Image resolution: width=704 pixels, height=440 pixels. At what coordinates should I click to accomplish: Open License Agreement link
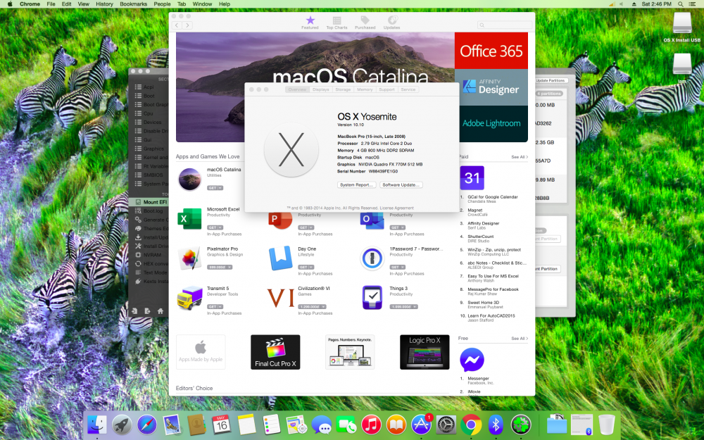tap(397, 208)
